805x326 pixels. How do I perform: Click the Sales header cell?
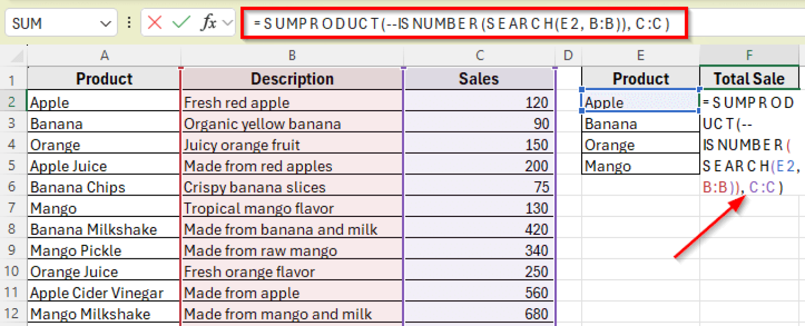(x=479, y=79)
